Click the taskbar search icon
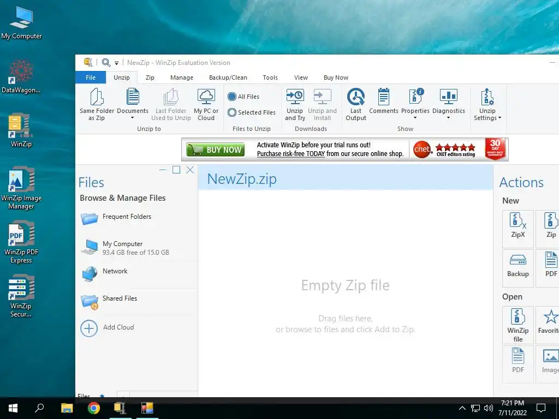Viewport: 559px width, 419px height. pos(39,408)
